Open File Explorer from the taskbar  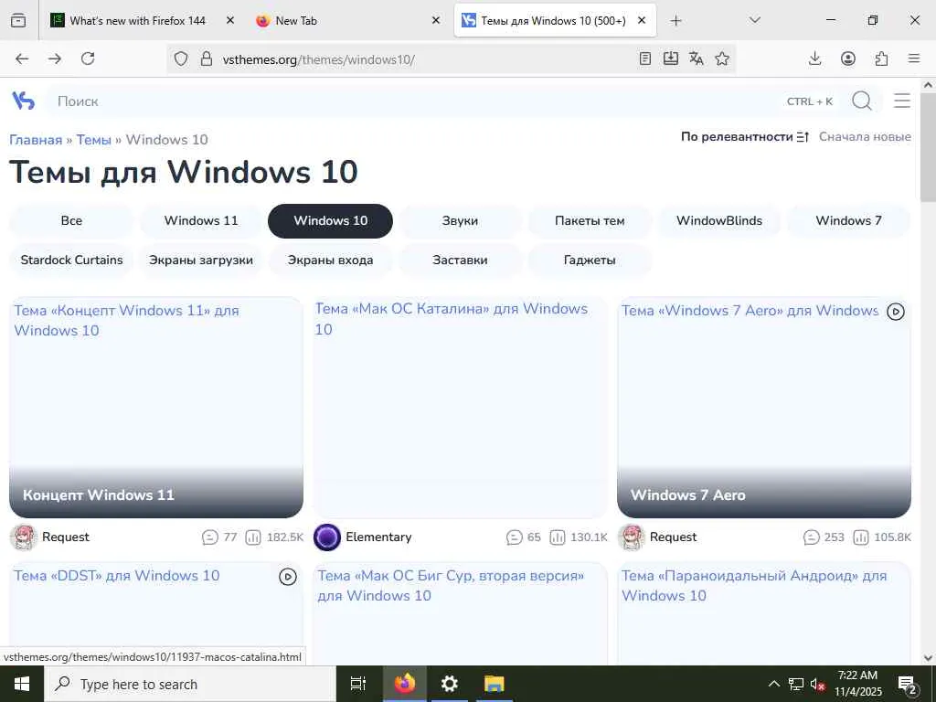tap(495, 684)
